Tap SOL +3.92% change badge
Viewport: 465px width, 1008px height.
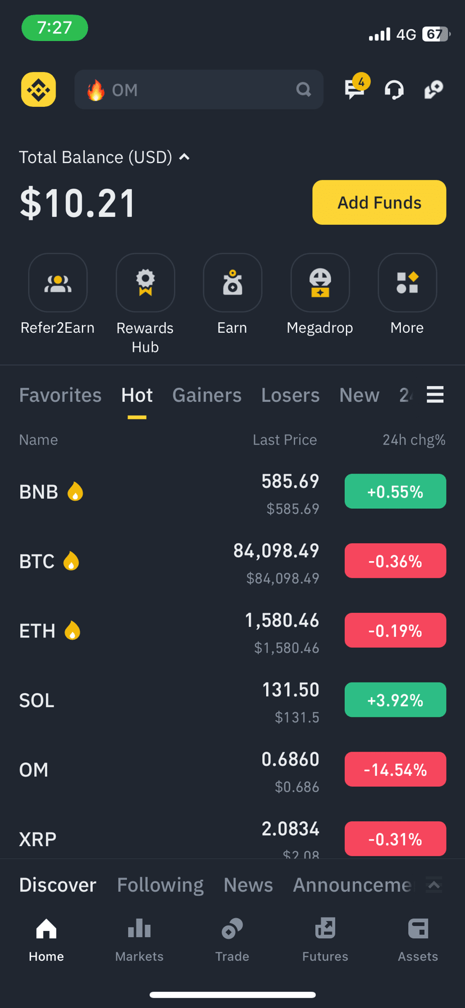click(395, 700)
